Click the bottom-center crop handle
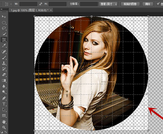The height and width of the screenshot is (134, 163). coord(91,130)
